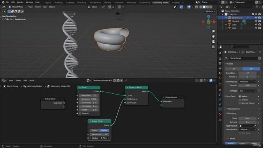Screen dimensions: 263x148
Task: Open the Material properties tab
Action: pos(220,114)
